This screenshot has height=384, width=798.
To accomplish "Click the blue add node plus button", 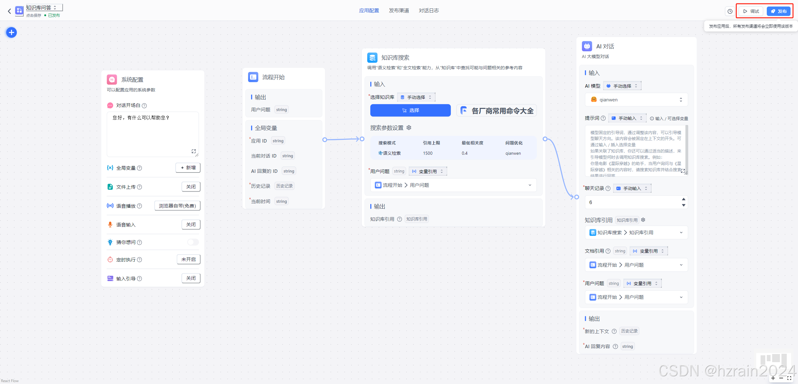I will [12, 32].
